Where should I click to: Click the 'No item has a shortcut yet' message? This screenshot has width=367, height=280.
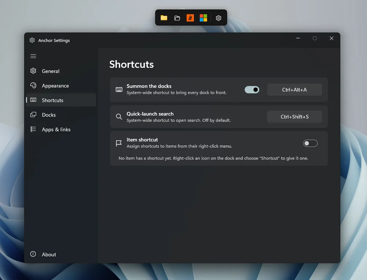(213, 158)
